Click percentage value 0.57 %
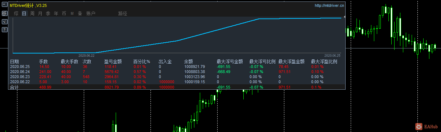 [140, 72]
